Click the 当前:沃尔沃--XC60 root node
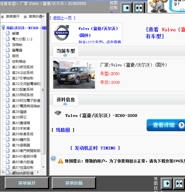Screen dimensions: 185x192 [x=26, y=28]
